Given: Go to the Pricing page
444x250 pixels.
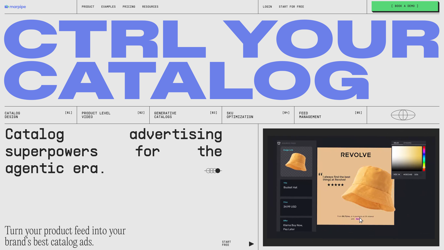Looking at the screenshot, I should coord(129,7).
